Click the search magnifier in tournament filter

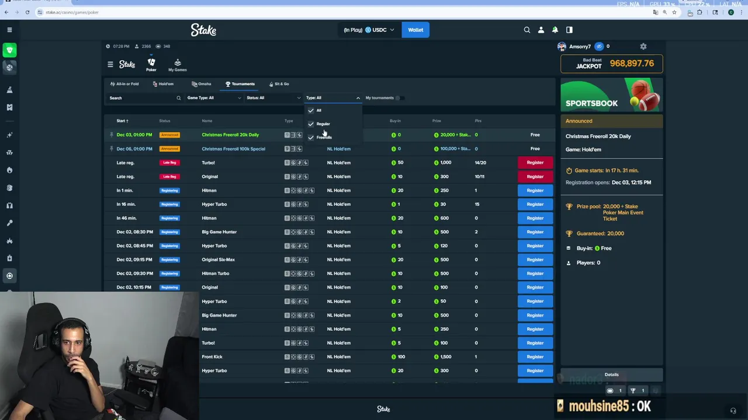pos(178,98)
